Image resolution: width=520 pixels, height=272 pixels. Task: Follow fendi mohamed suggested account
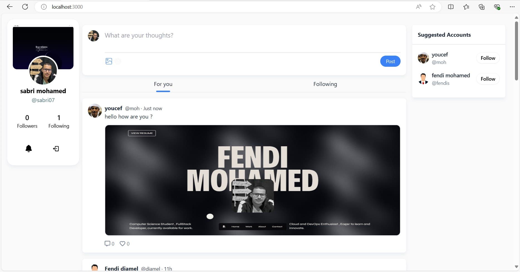point(488,79)
